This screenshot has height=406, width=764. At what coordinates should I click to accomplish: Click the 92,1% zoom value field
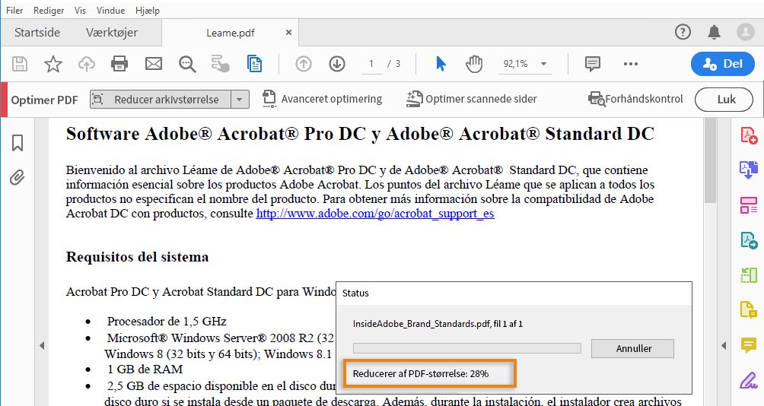[515, 64]
